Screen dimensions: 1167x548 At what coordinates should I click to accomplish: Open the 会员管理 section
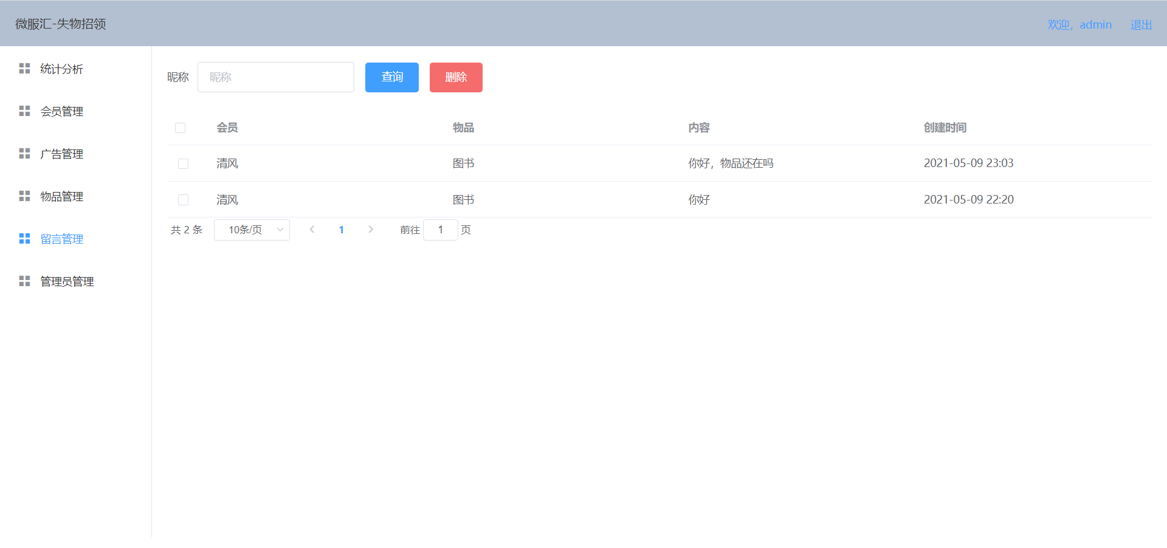click(x=61, y=111)
